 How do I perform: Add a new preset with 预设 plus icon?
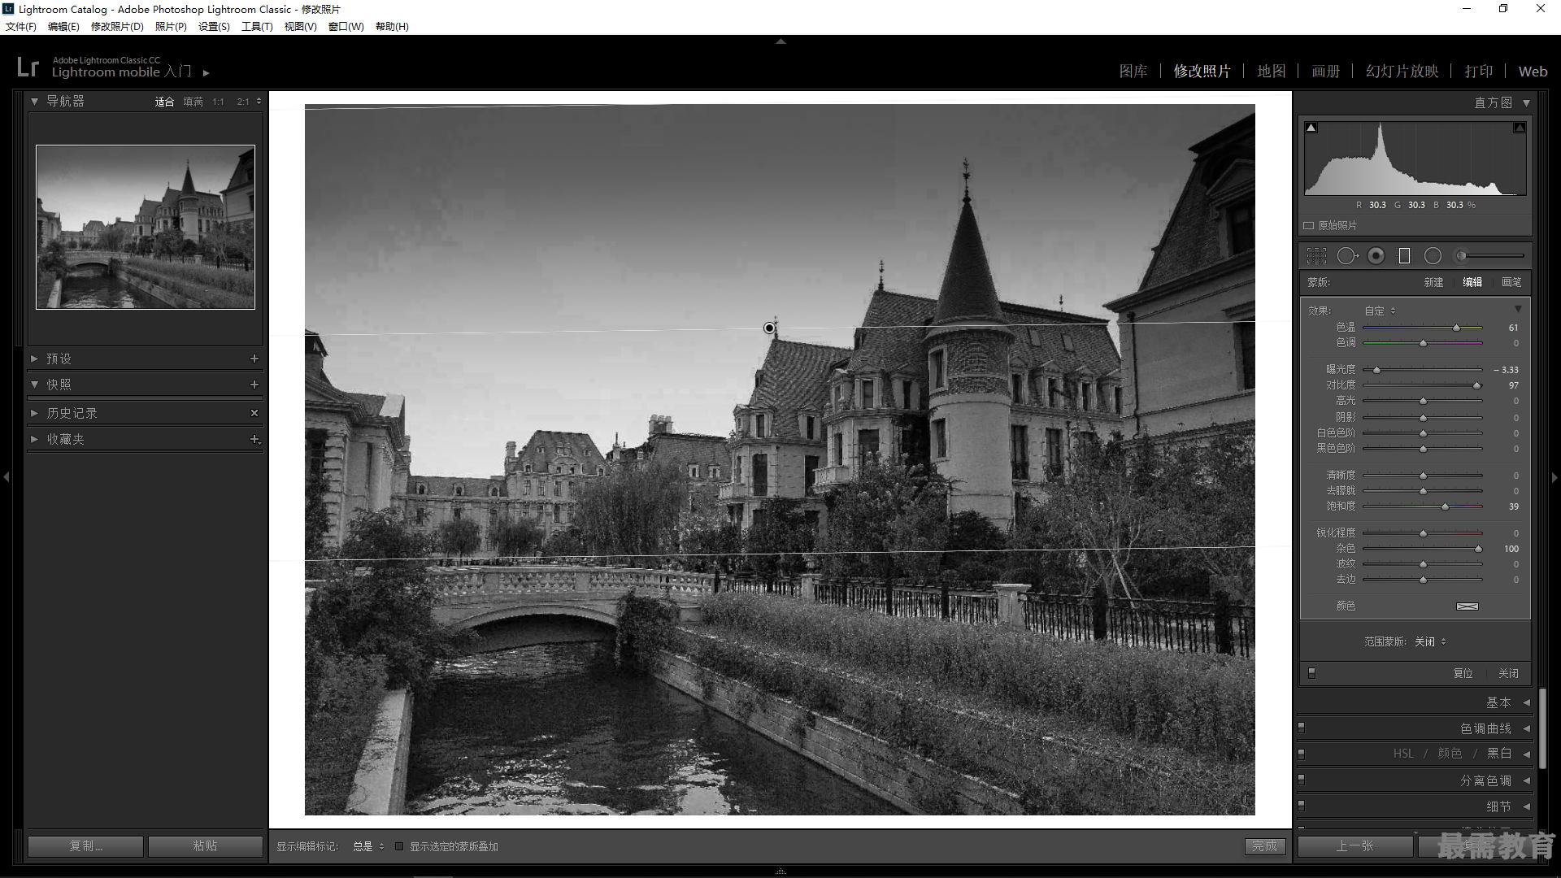254,359
